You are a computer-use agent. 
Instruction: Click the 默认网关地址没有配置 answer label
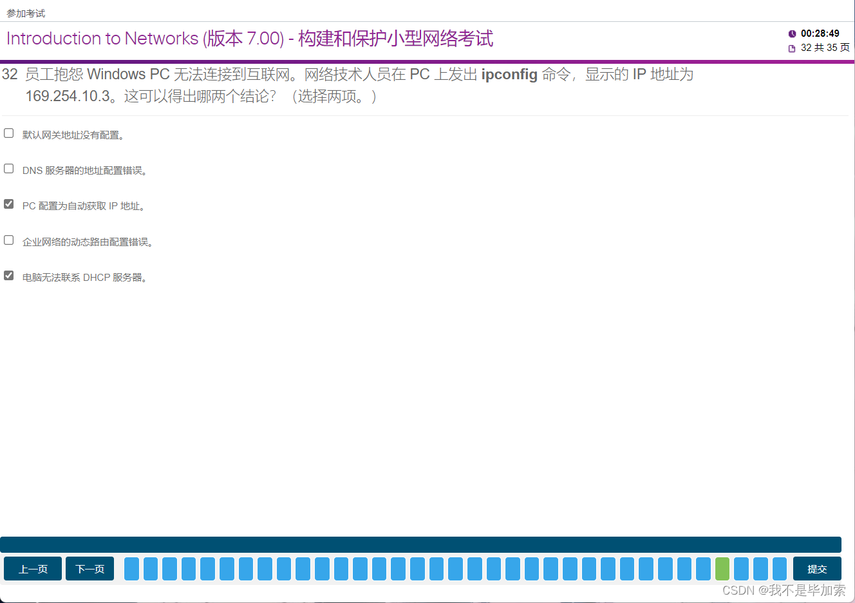73,135
